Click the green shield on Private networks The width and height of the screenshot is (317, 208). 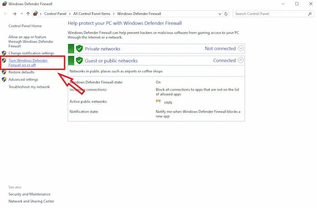click(x=79, y=48)
